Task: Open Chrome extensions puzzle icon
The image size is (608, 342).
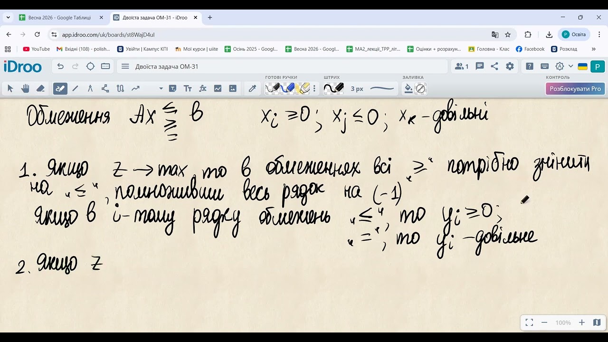Action: (x=528, y=35)
